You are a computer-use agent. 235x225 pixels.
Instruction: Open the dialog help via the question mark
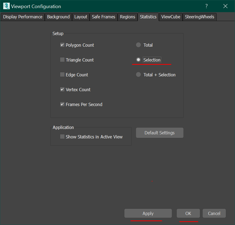(x=206, y=6)
